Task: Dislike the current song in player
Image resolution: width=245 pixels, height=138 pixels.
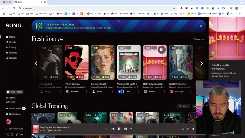Action: (x=188, y=129)
